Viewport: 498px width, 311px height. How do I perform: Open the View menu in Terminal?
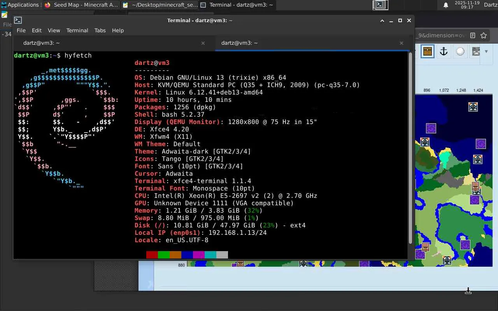tap(54, 30)
